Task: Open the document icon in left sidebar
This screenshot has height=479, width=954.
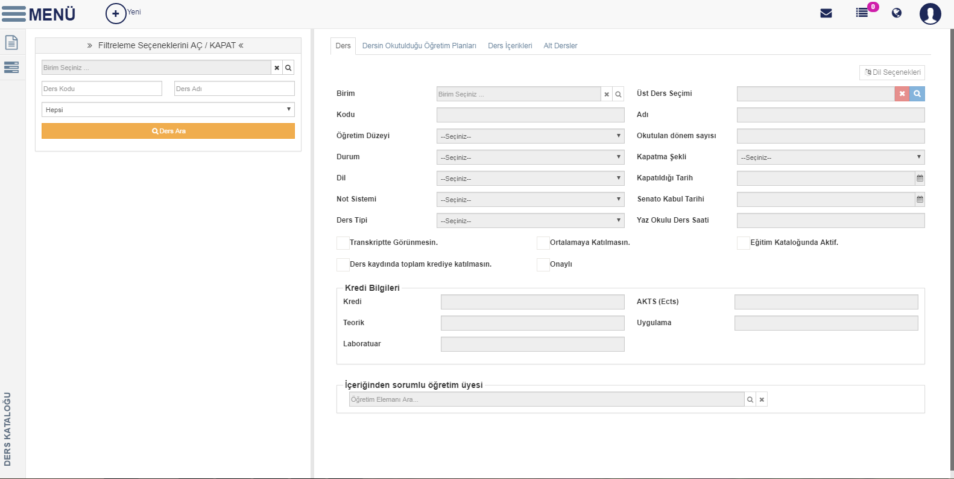Action: [11, 42]
